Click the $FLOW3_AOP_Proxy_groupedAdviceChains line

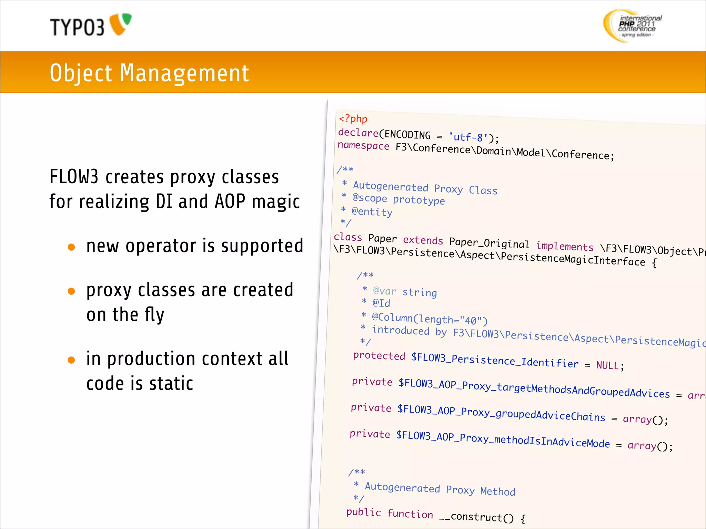click(x=510, y=414)
